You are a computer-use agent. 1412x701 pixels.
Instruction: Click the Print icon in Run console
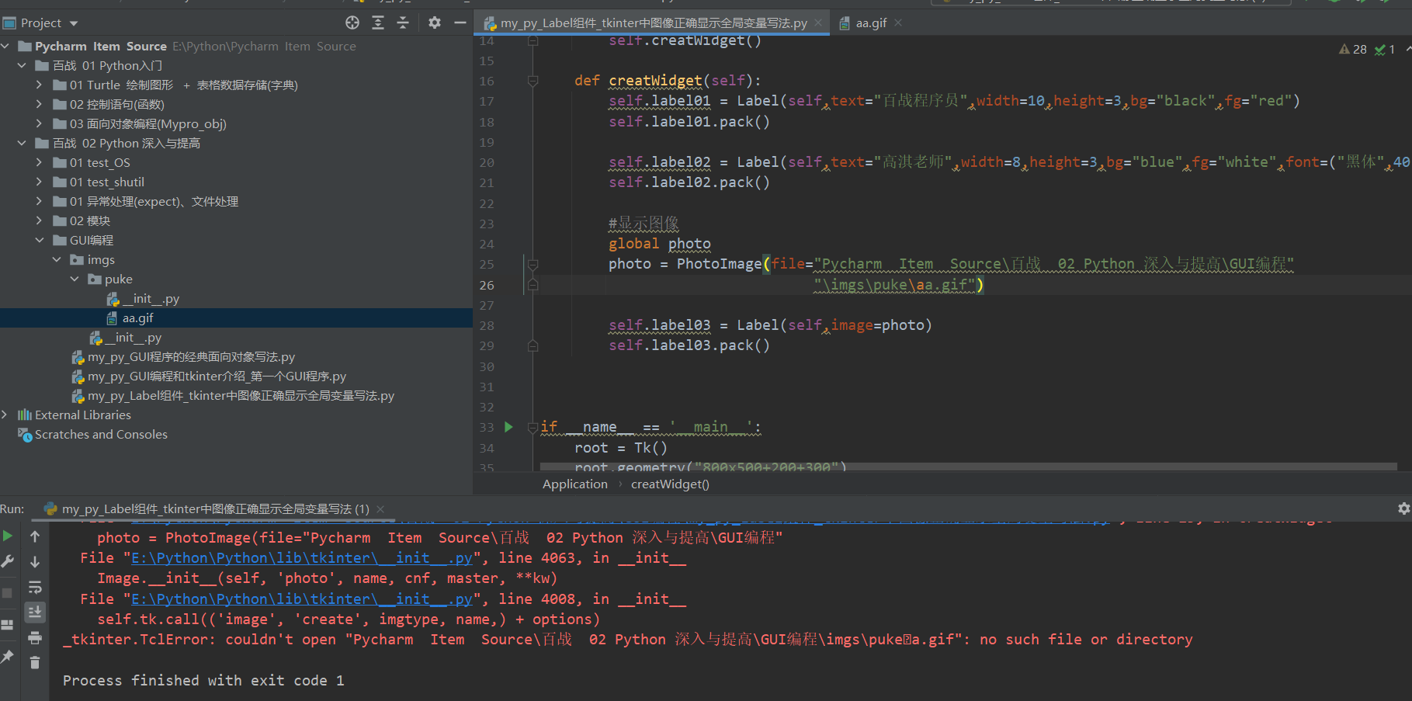pos(35,638)
